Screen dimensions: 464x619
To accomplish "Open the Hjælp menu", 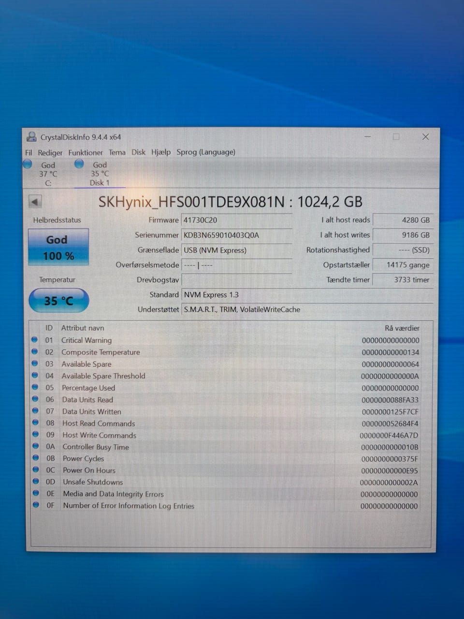I will coord(161,152).
